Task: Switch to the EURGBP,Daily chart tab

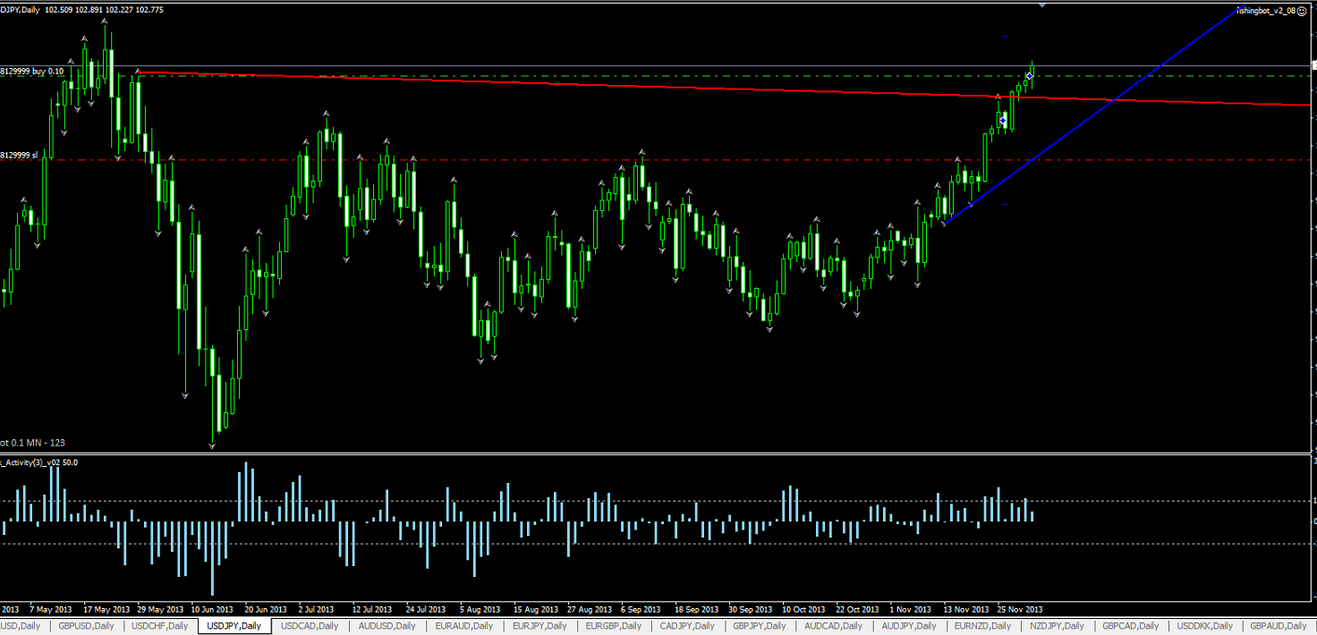Action: [x=614, y=626]
